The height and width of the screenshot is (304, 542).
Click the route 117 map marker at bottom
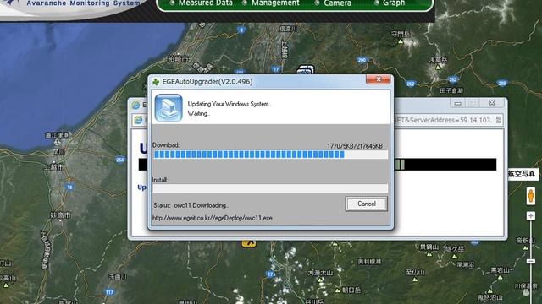click(109, 292)
